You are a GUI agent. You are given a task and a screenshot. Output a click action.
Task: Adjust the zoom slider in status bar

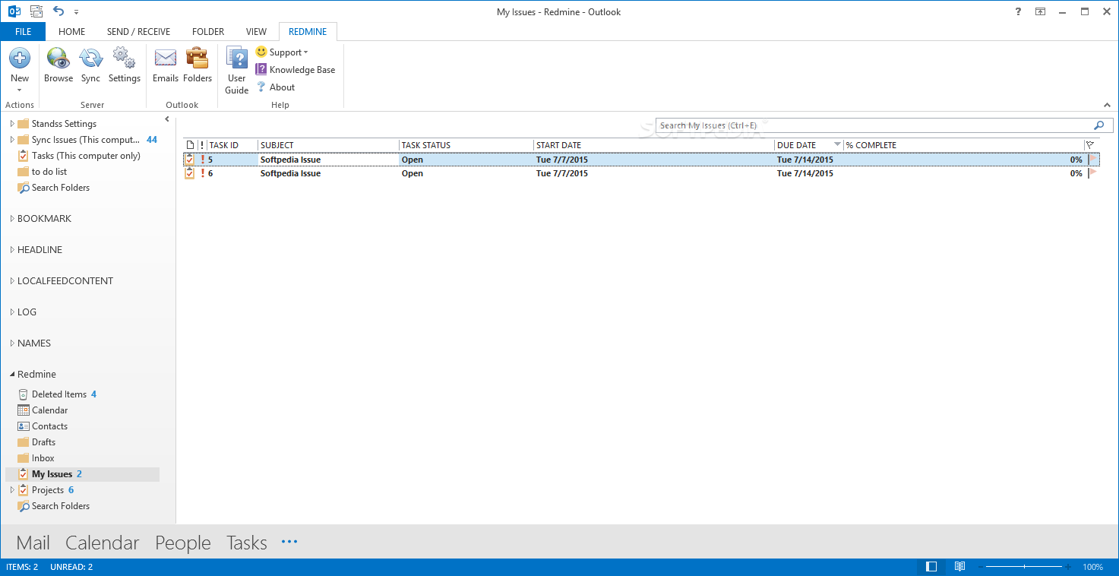pyautogui.click(x=1024, y=567)
